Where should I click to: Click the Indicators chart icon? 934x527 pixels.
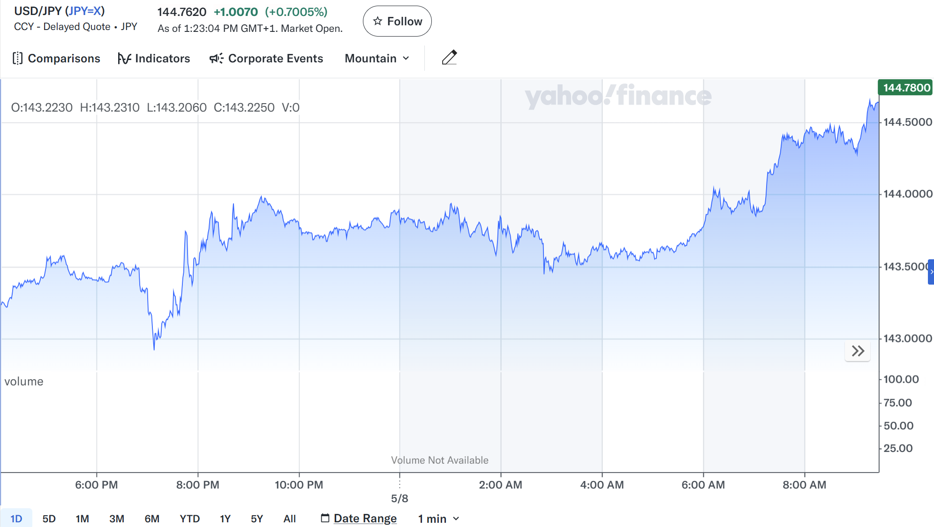tap(124, 58)
